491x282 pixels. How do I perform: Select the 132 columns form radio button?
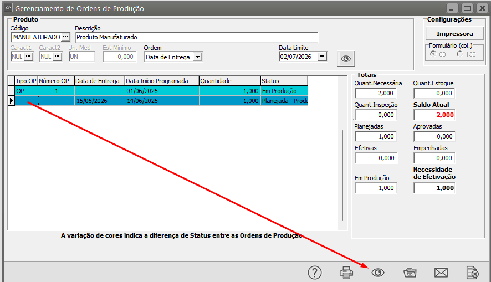(x=459, y=54)
